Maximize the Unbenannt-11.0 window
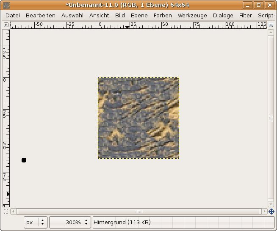 pos(259,5)
